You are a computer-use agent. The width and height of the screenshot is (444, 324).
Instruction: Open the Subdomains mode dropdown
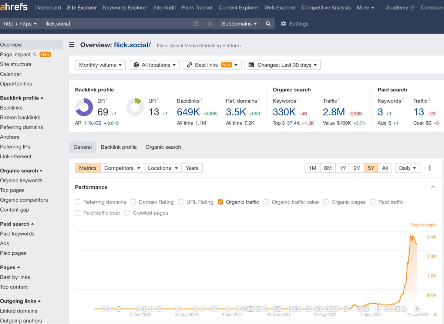[239, 24]
